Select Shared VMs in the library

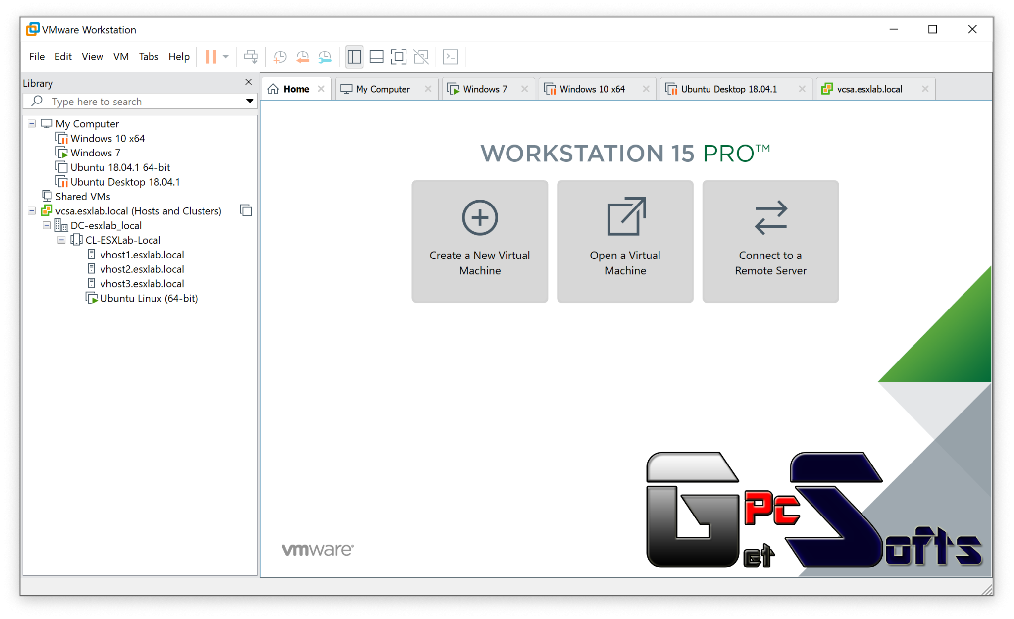[83, 197]
